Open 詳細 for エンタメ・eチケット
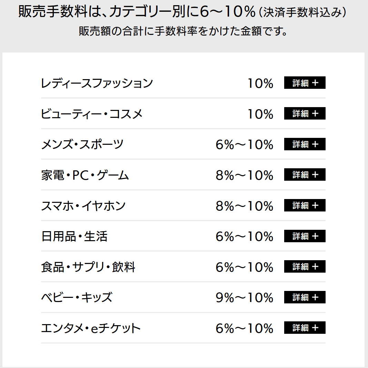The height and width of the screenshot is (368, 368). 305,328
